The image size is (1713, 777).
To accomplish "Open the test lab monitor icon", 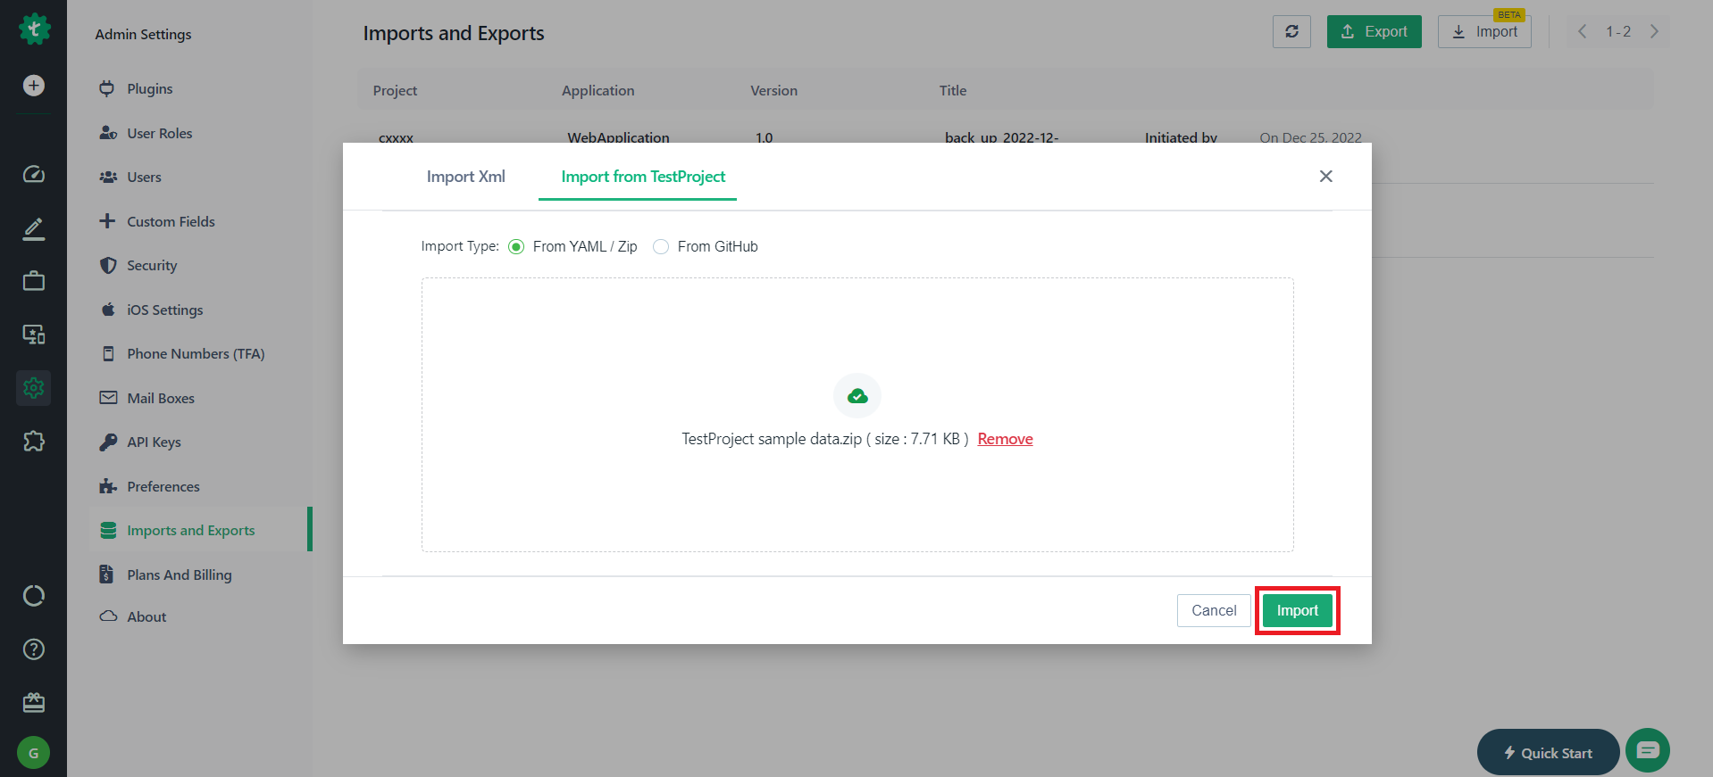I will (x=34, y=335).
